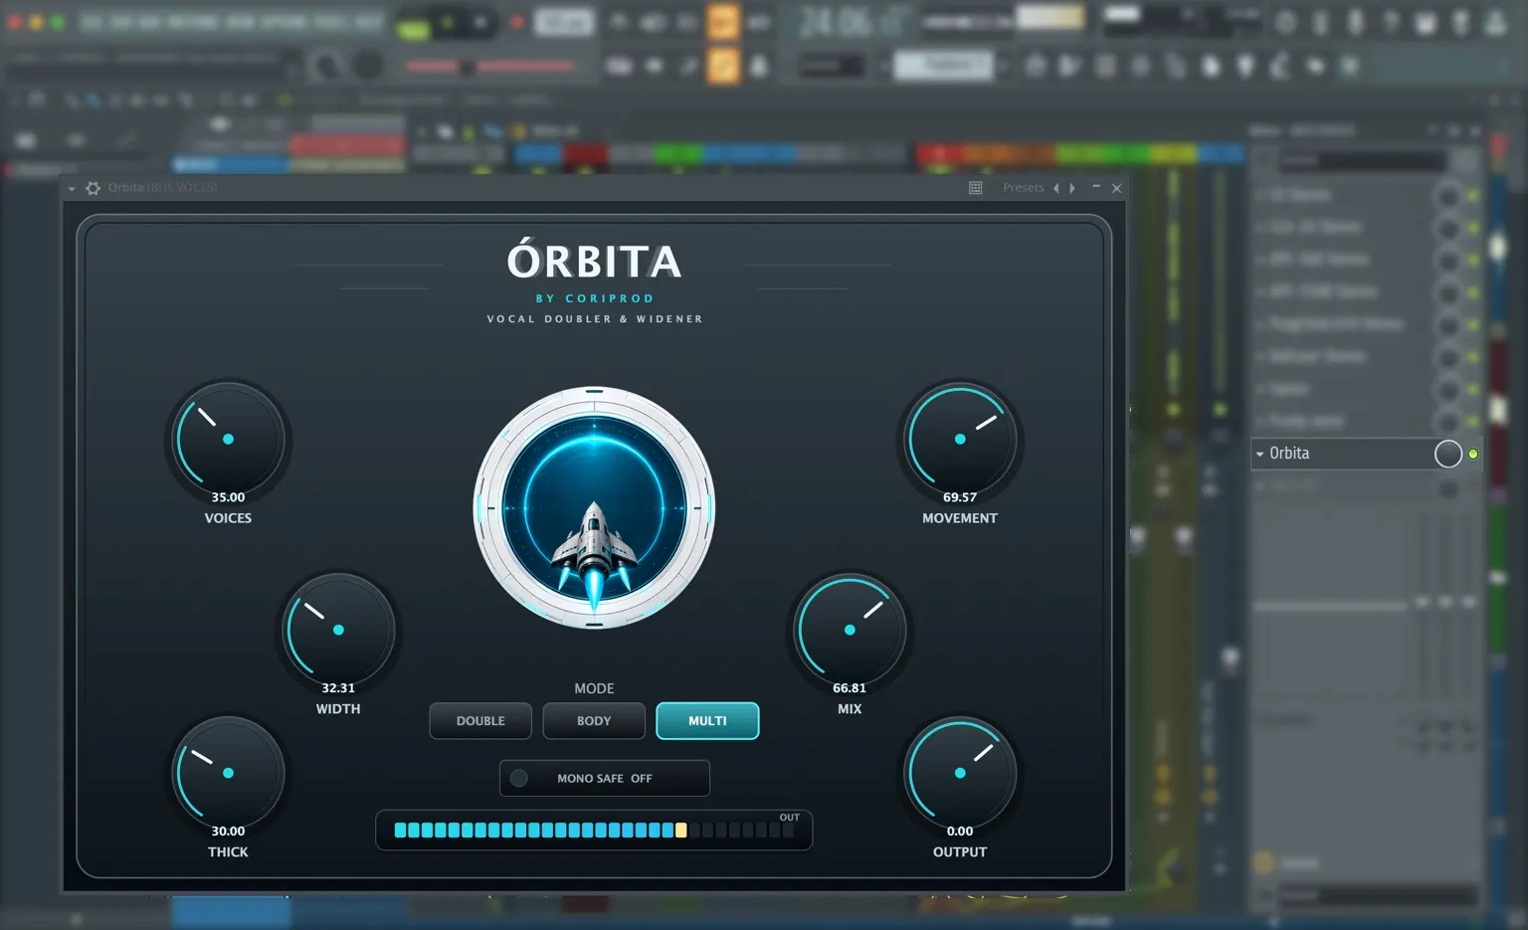Click the 32.31 value under the Width knob
The image size is (1528, 930).
pos(338,688)
